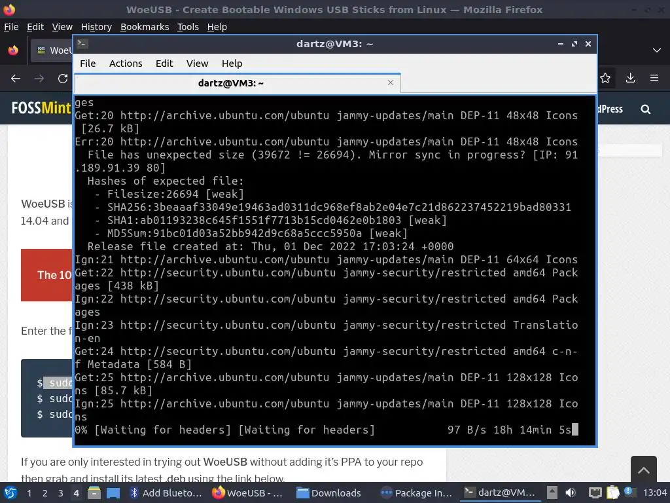Select workspace 4 in the taskbar
Image resolution: width=670 pixels, height=503 pixels.
point(76,493)
